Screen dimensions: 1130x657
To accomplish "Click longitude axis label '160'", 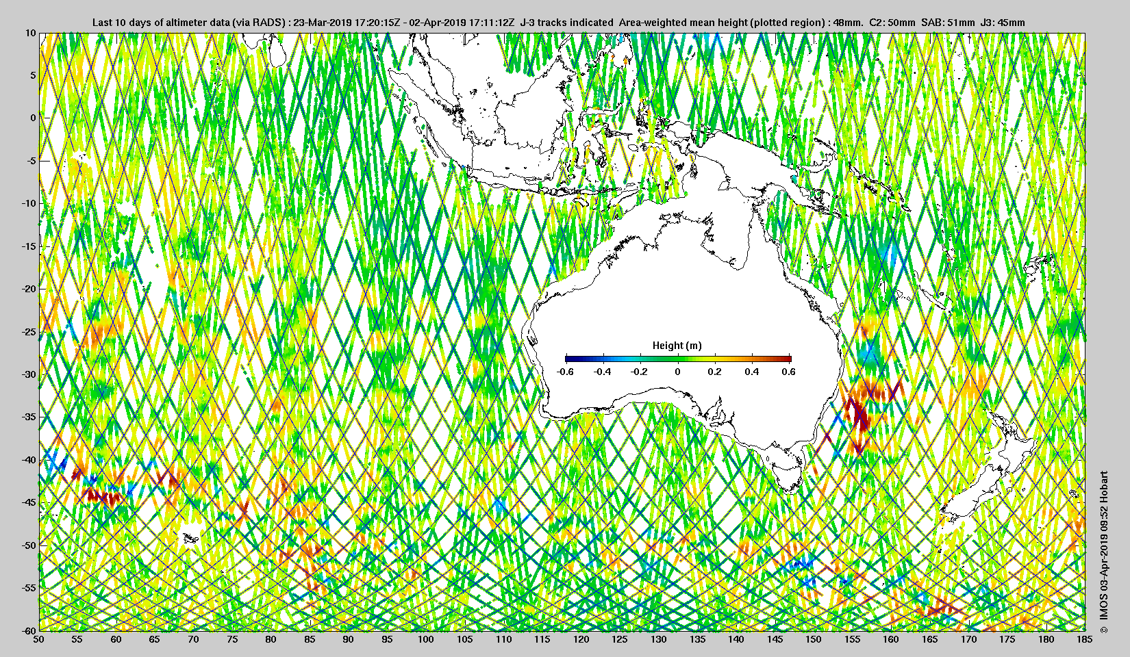I will pos(891,639).
